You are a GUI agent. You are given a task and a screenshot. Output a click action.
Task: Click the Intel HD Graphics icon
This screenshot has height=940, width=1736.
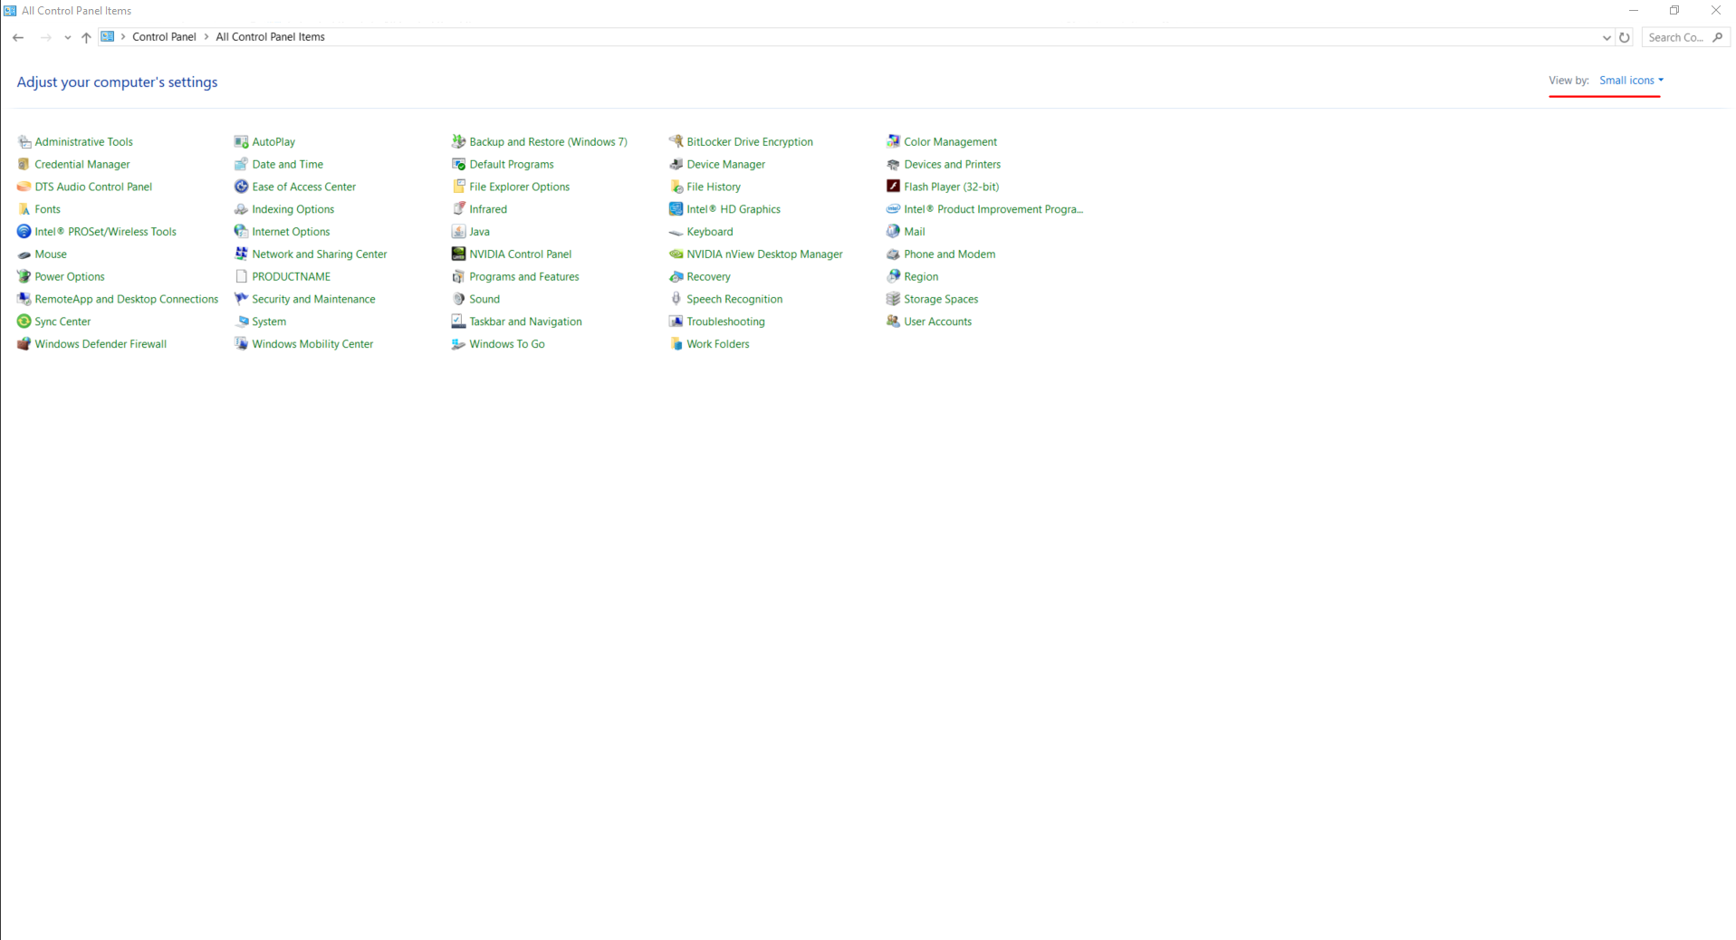pyautogui.click(x=676, y=209)
